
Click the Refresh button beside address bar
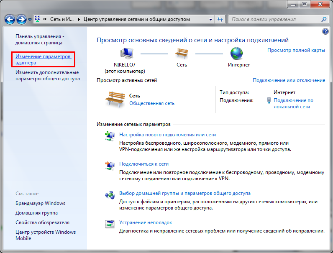(x=220, y=19)
